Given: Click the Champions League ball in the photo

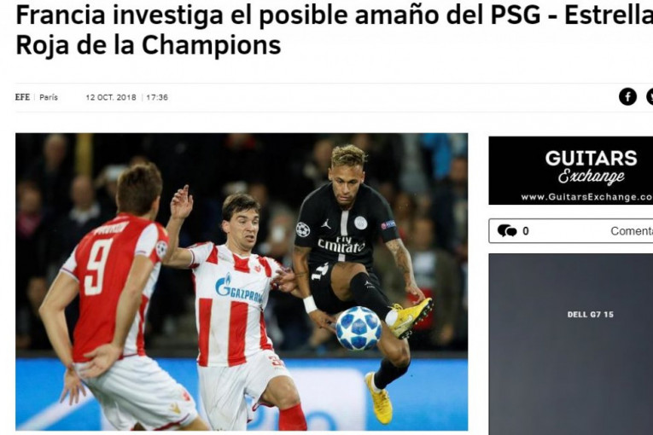Looking at the screenshot, I should (x=359, y=328).
